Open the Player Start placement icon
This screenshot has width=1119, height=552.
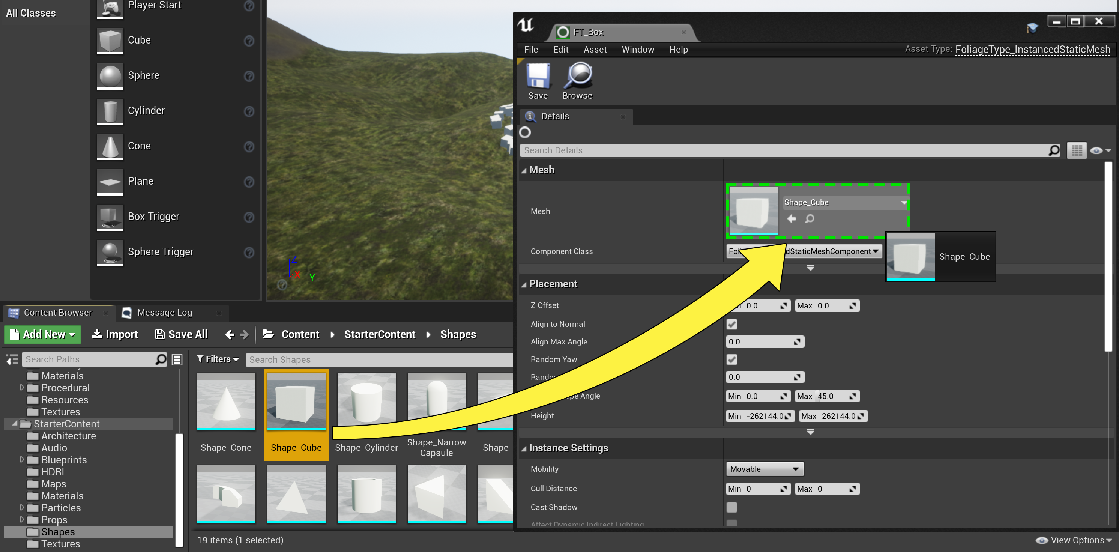110,9
